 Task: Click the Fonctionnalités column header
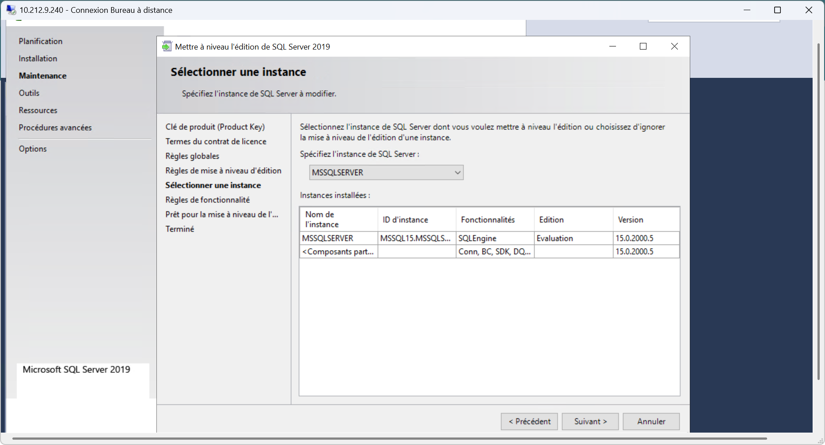tap(495, 219)
